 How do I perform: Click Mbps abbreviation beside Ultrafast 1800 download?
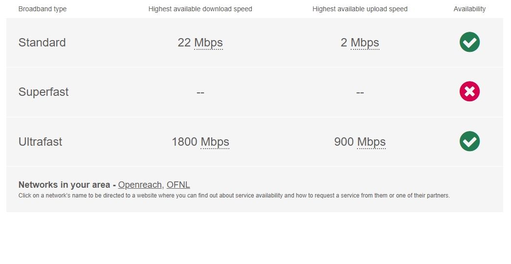215,142
